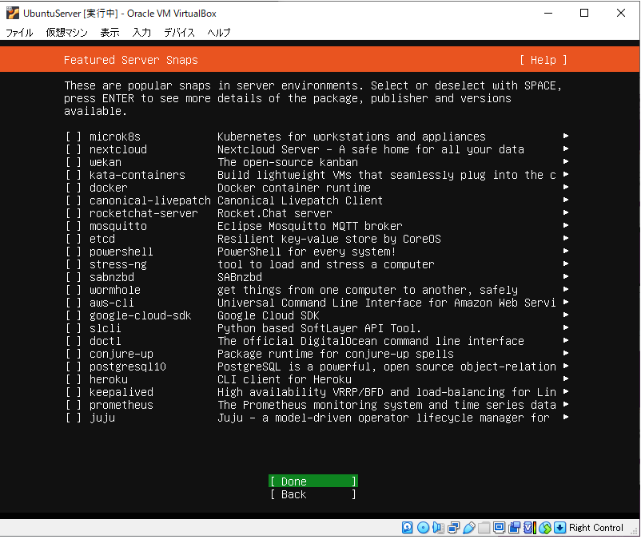Screen dimensions: 641x539
Task: Click the Back button
Action: 313,494
